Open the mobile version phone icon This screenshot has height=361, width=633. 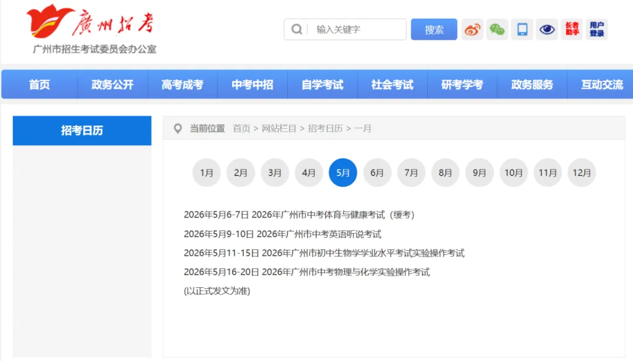coord(522,29)
